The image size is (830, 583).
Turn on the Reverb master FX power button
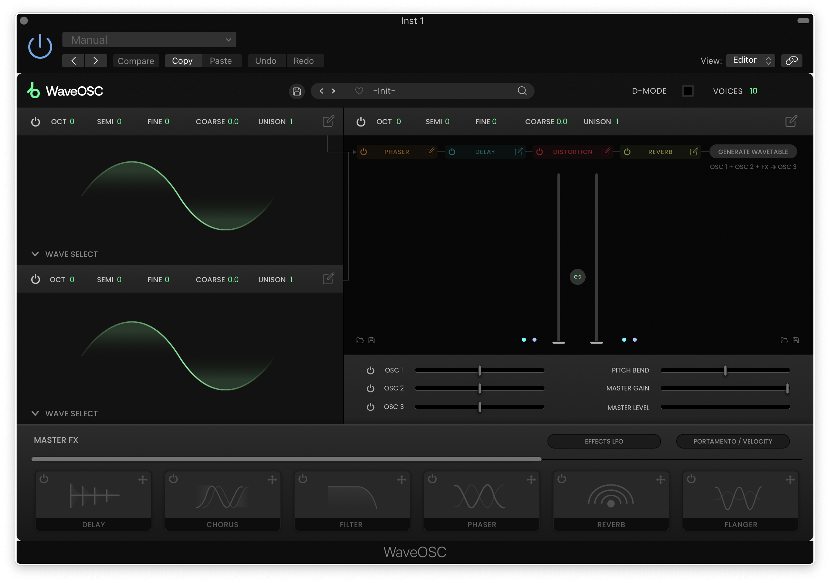tap(561, 479)
